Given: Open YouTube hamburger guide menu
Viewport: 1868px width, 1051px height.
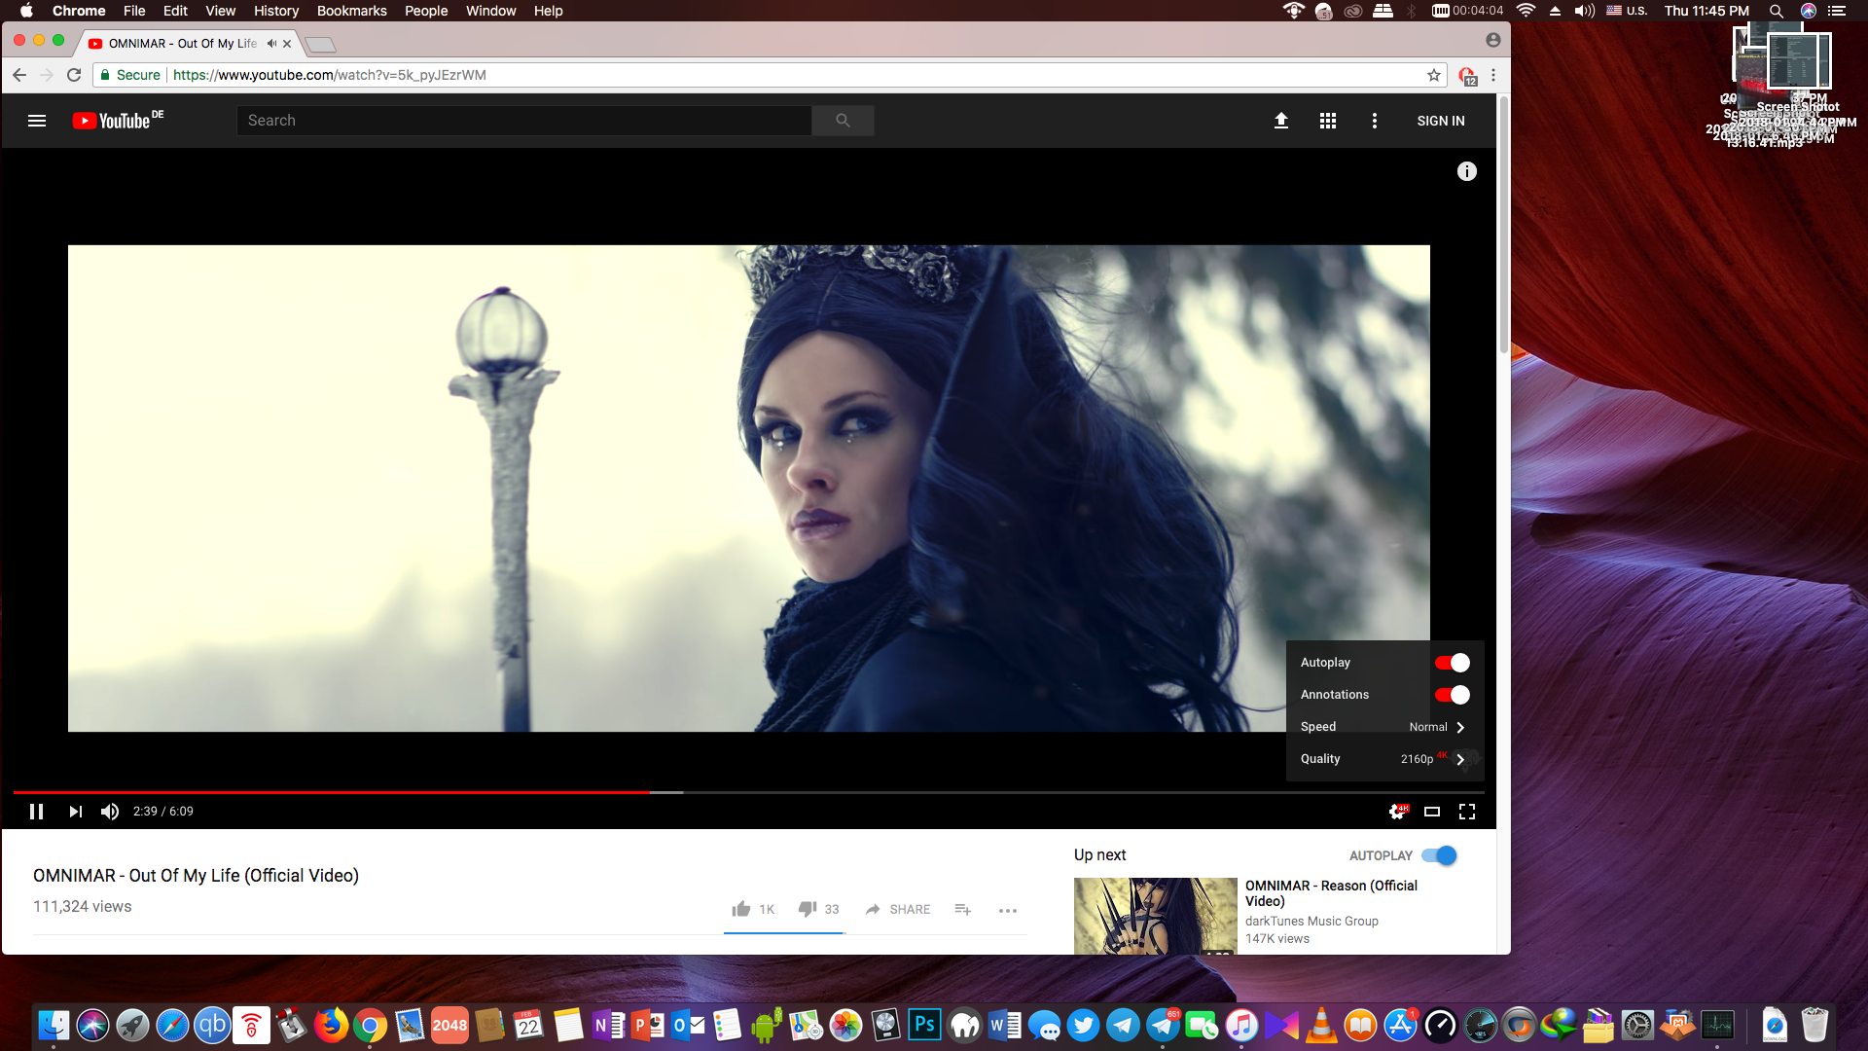Looking at the screenshot, I should (x=37, y=121).
